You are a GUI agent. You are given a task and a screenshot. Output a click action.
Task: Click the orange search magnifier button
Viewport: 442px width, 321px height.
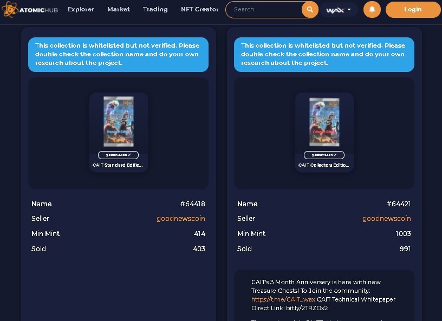coord(310,10)
